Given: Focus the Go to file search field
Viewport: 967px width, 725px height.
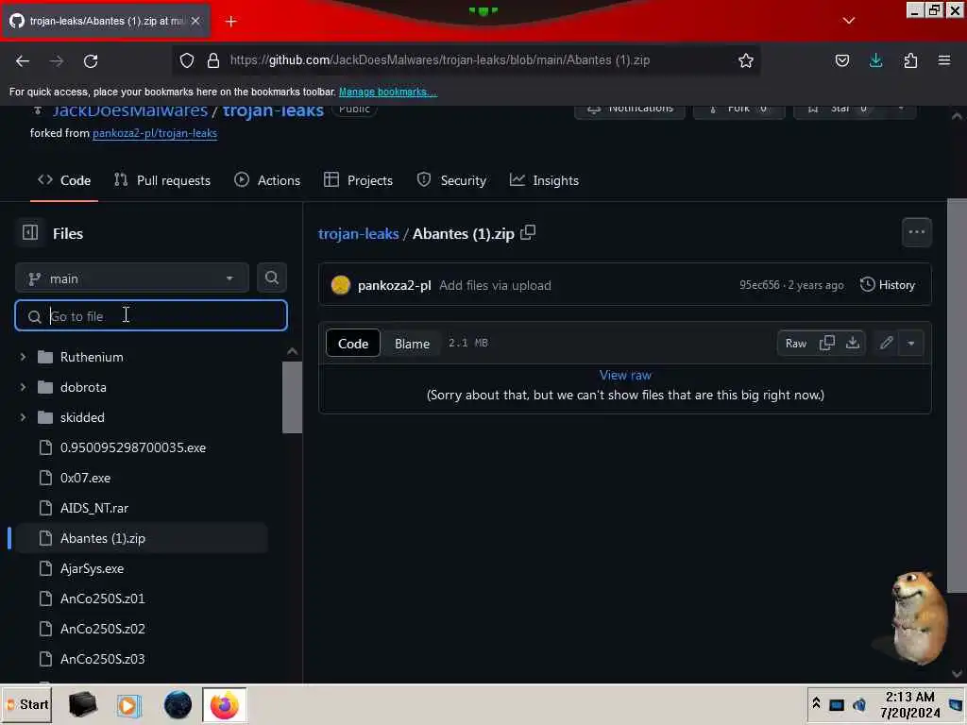Looking at the screenshot, I should pos(151,315).
